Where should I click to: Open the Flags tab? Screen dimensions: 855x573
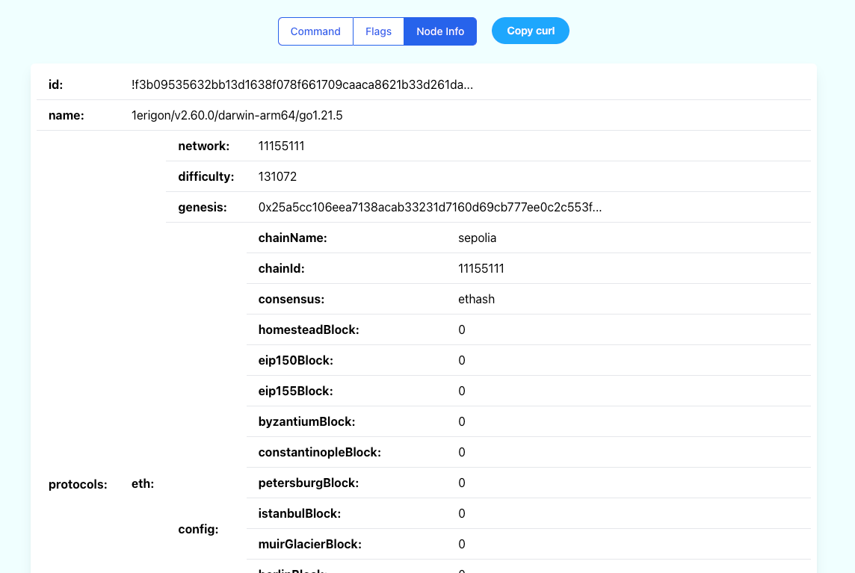pos(378,31)
